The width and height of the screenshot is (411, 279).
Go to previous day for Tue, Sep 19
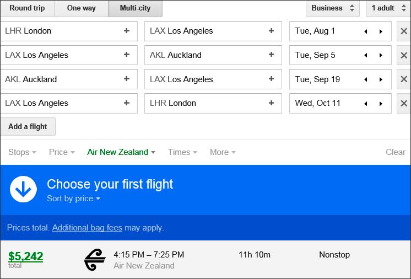tap(366, 79)
